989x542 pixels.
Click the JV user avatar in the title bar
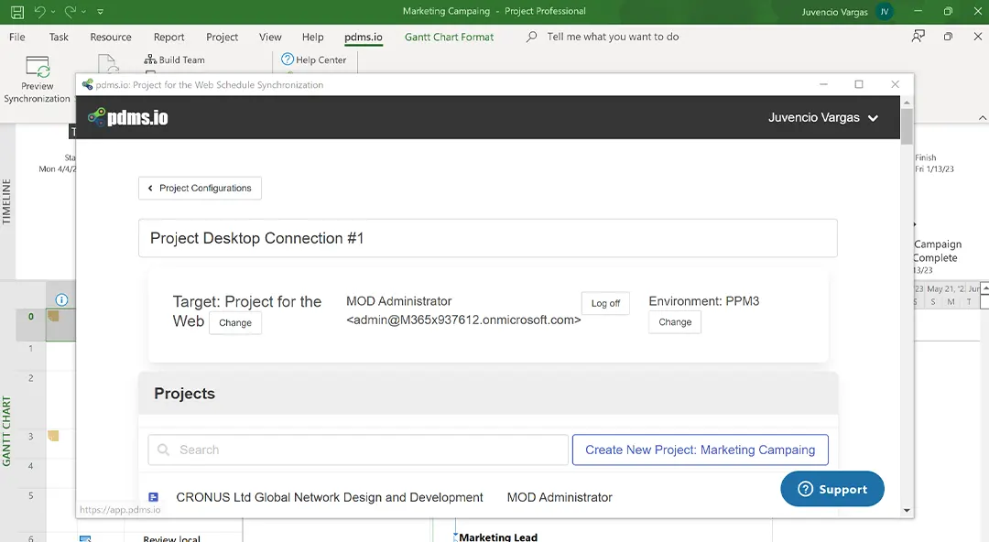(884, 12)
